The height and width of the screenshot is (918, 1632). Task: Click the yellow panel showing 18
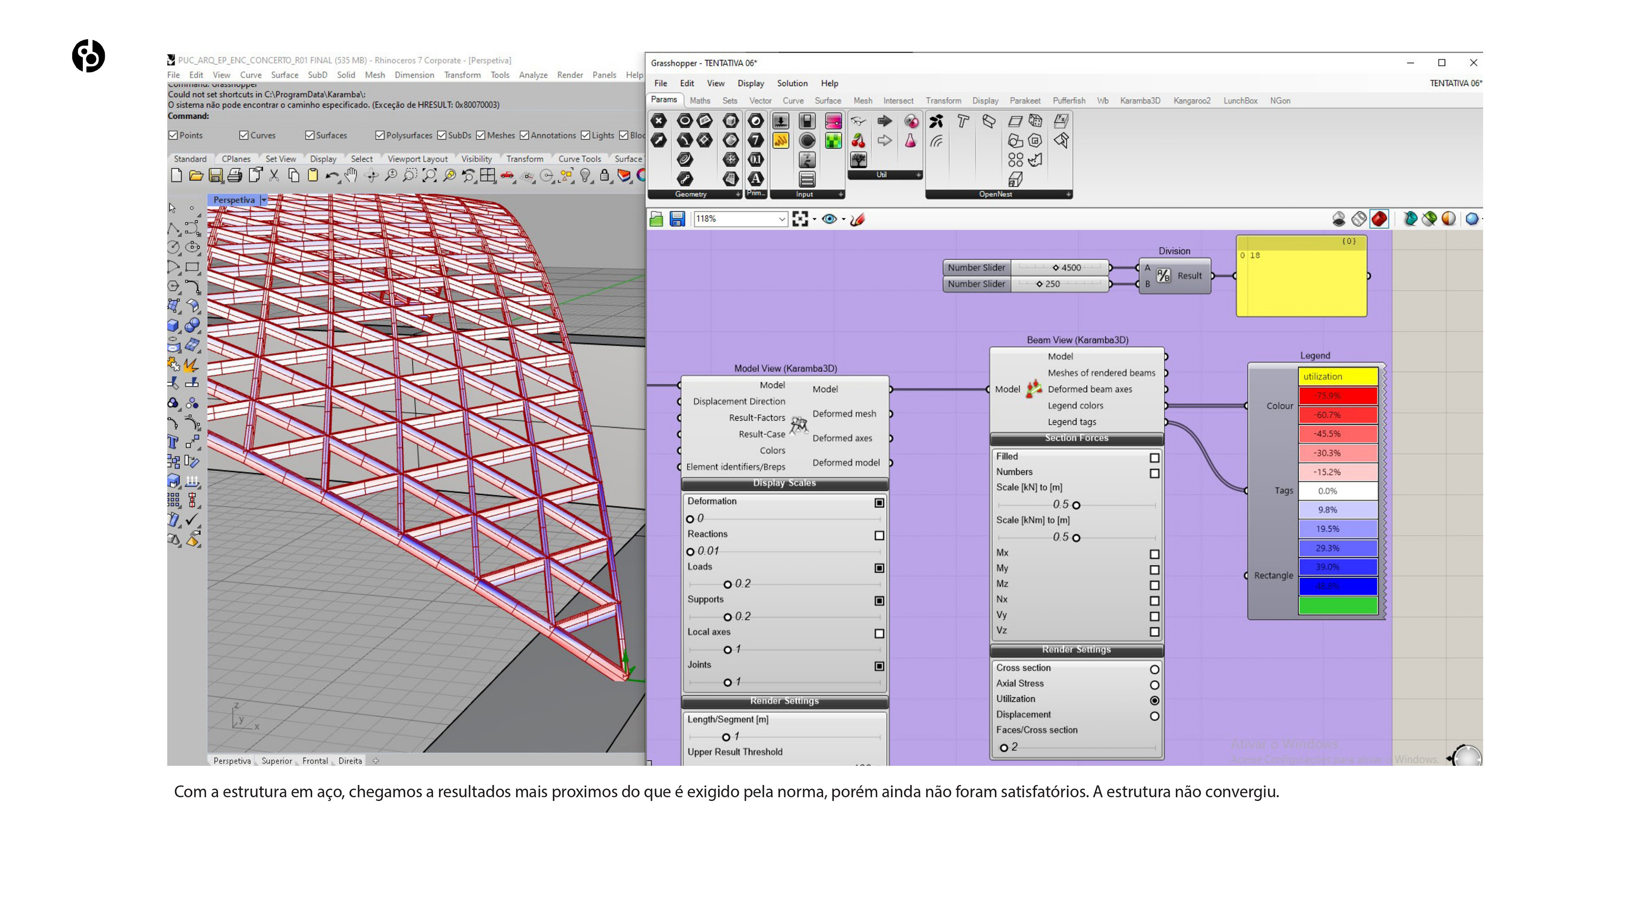(1301, 276)
